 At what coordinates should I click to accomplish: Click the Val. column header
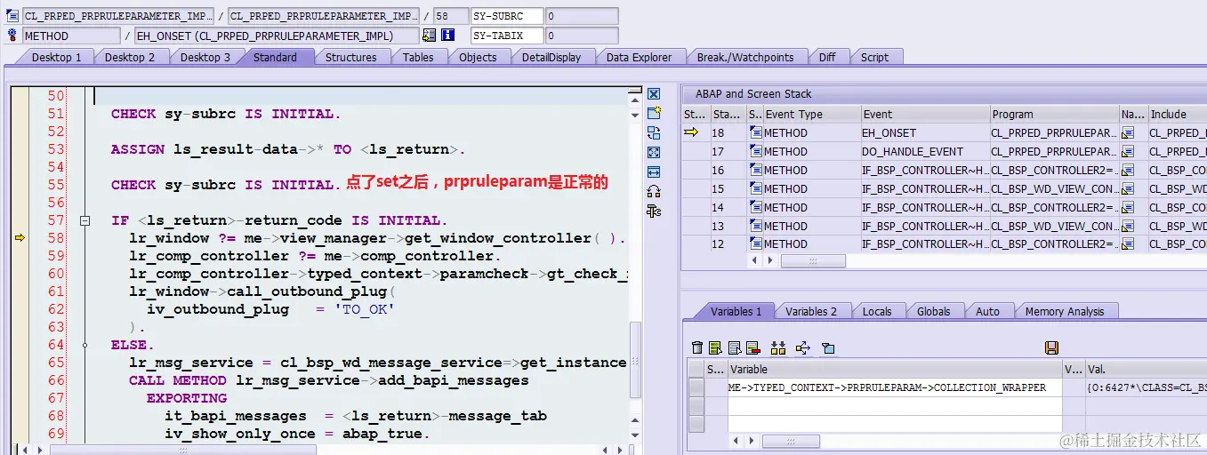1146,369
